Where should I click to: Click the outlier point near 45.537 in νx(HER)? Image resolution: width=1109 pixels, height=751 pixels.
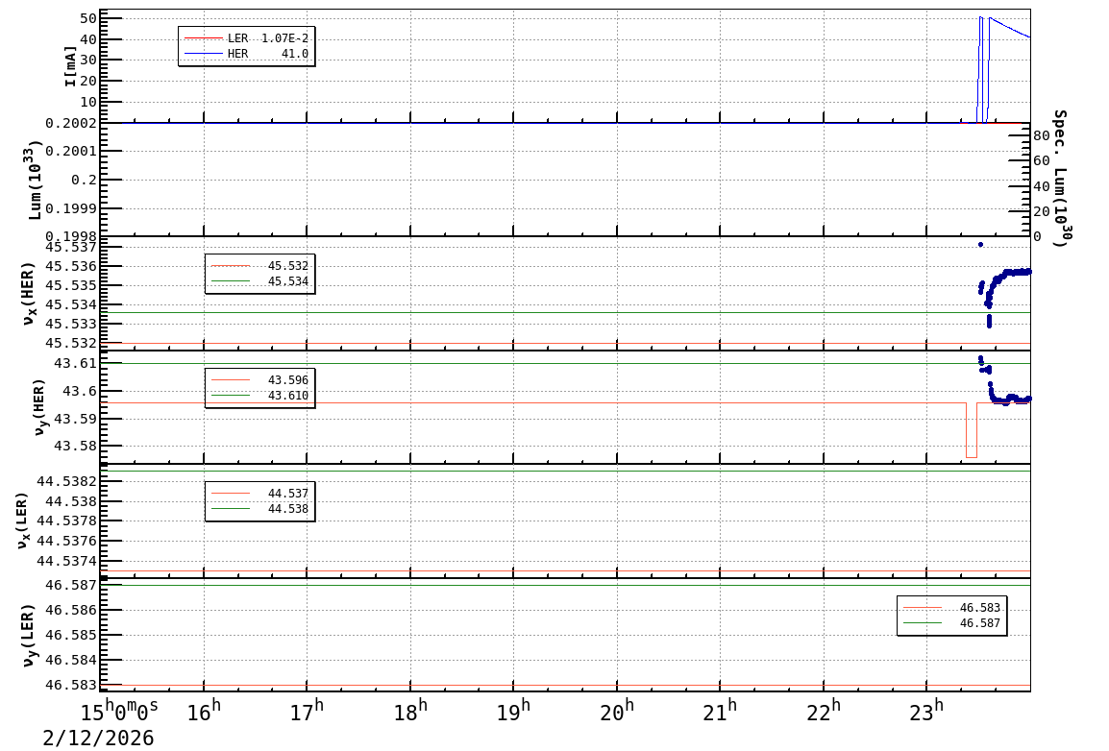point(980,244)
